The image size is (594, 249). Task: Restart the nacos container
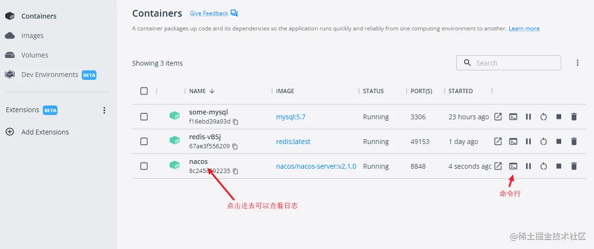click(544, 166)
